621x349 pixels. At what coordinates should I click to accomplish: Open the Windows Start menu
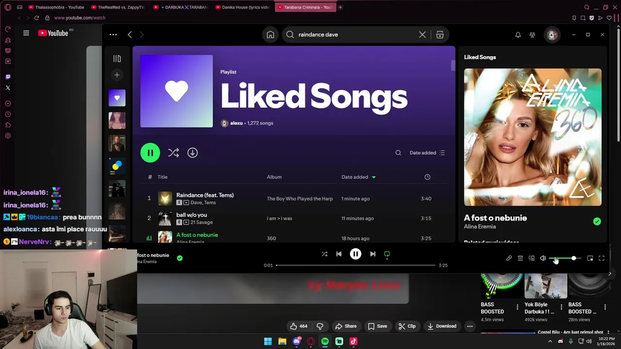268,341
